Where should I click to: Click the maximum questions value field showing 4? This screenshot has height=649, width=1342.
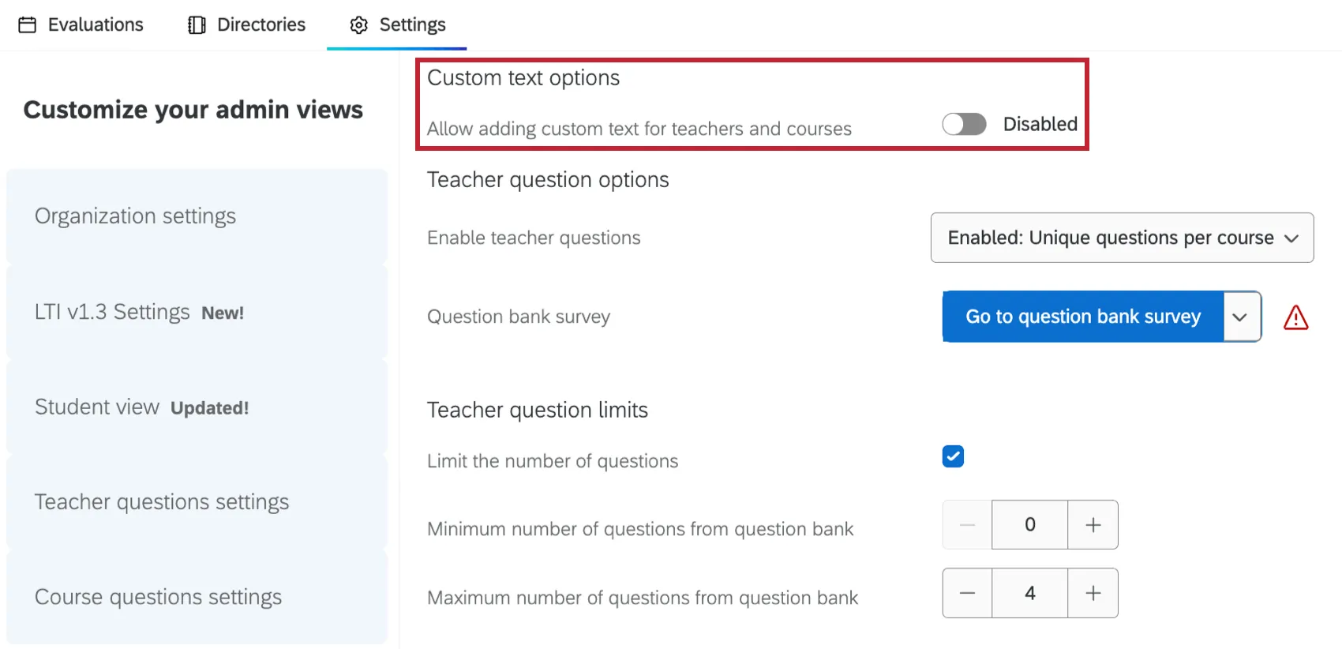[1029, 593]
